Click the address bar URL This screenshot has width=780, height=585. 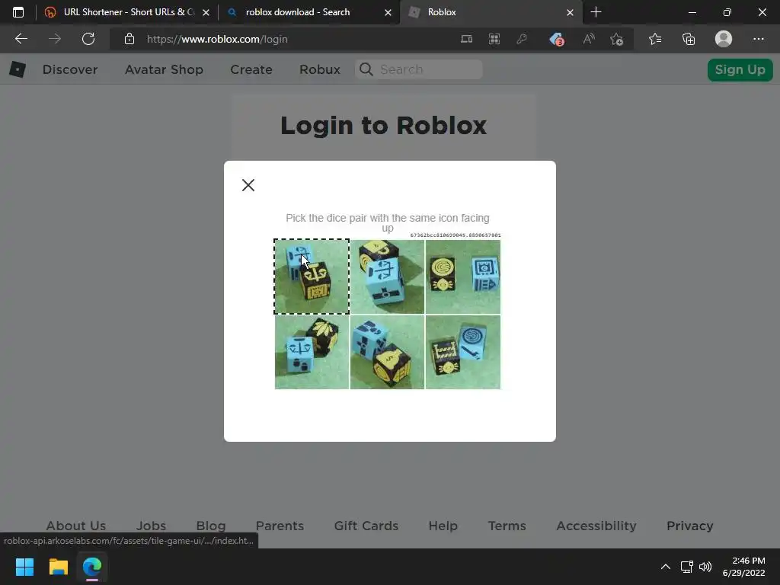(217, 39)
